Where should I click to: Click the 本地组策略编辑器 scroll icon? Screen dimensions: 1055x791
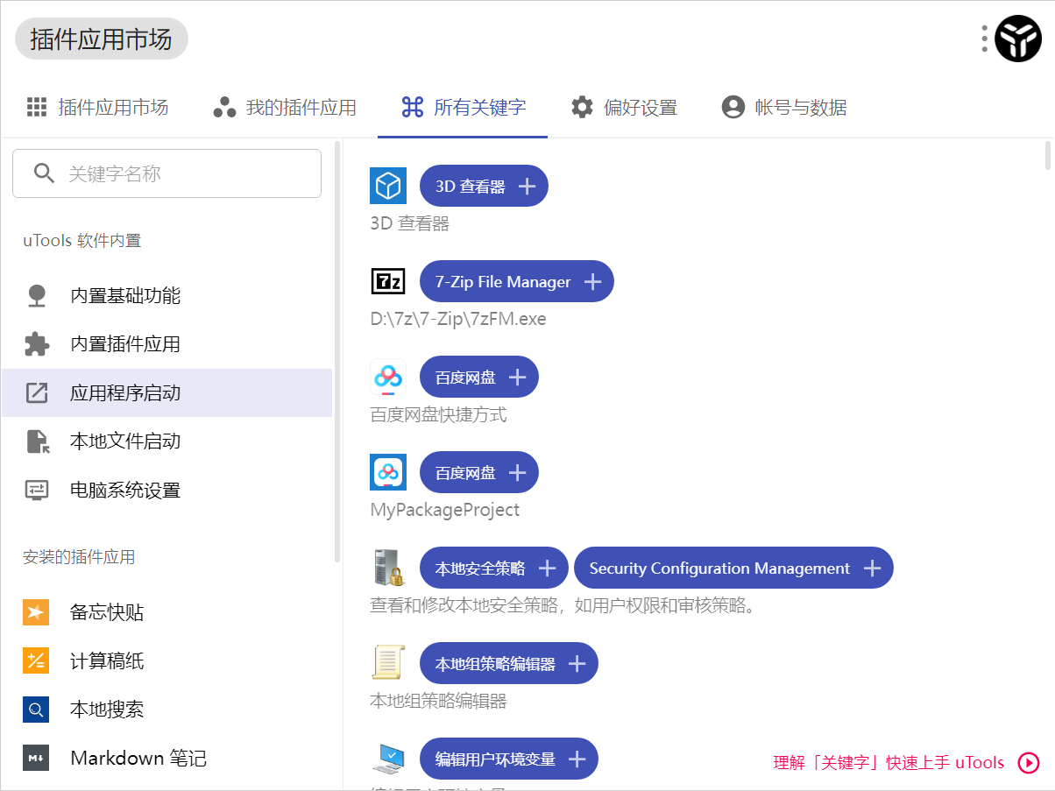click(388, 663)
